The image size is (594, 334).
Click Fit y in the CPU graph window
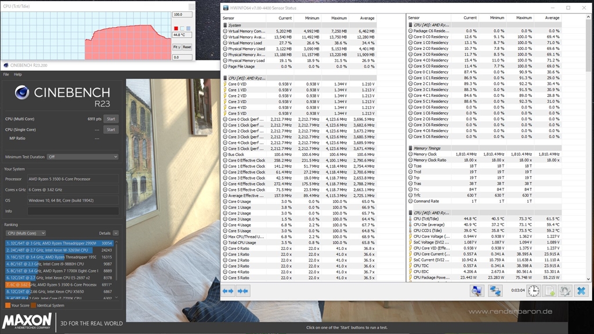click(176, 47)
